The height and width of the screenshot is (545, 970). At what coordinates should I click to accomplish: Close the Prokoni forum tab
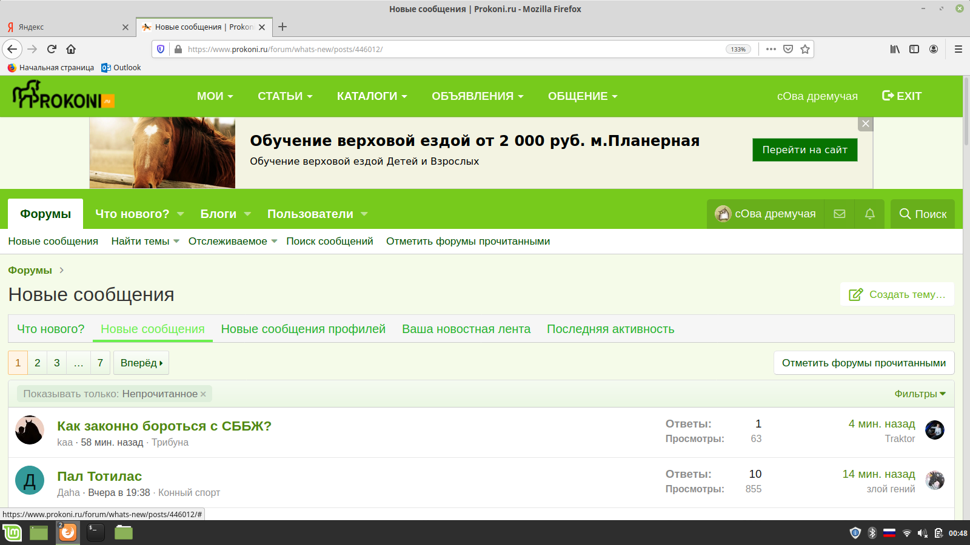click(x=262, y=27)
